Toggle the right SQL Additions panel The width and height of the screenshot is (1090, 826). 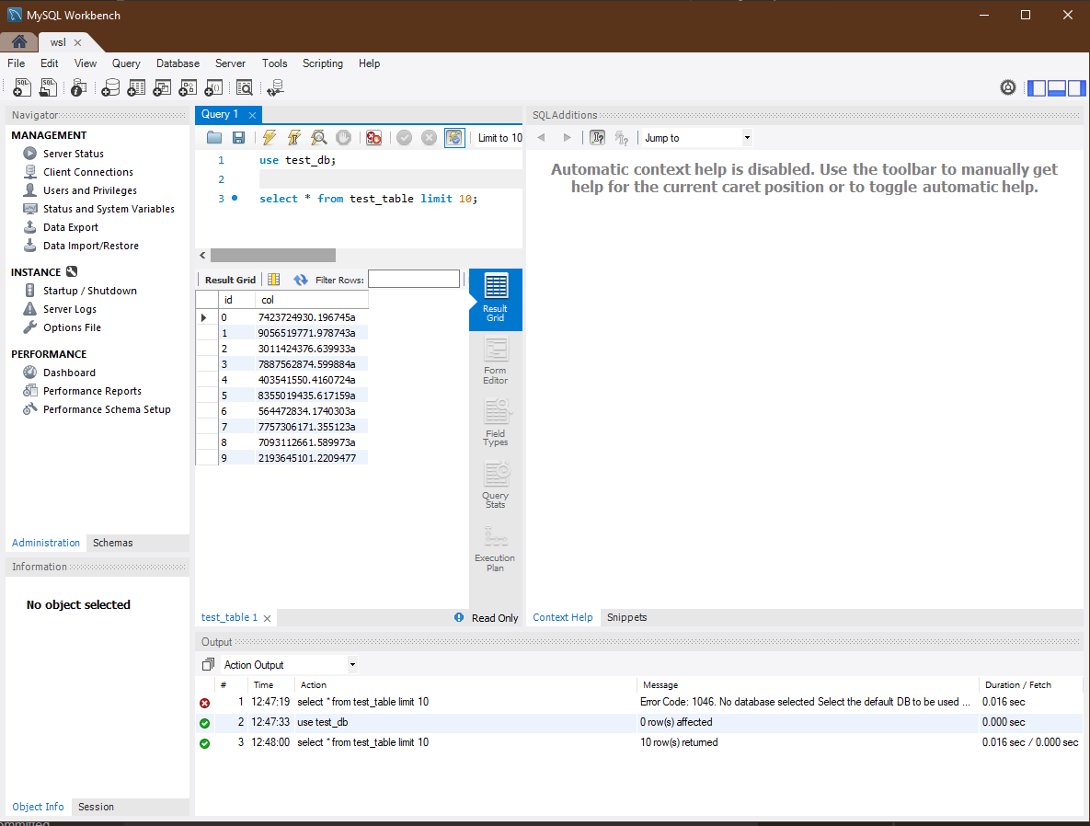(1077, 87)
